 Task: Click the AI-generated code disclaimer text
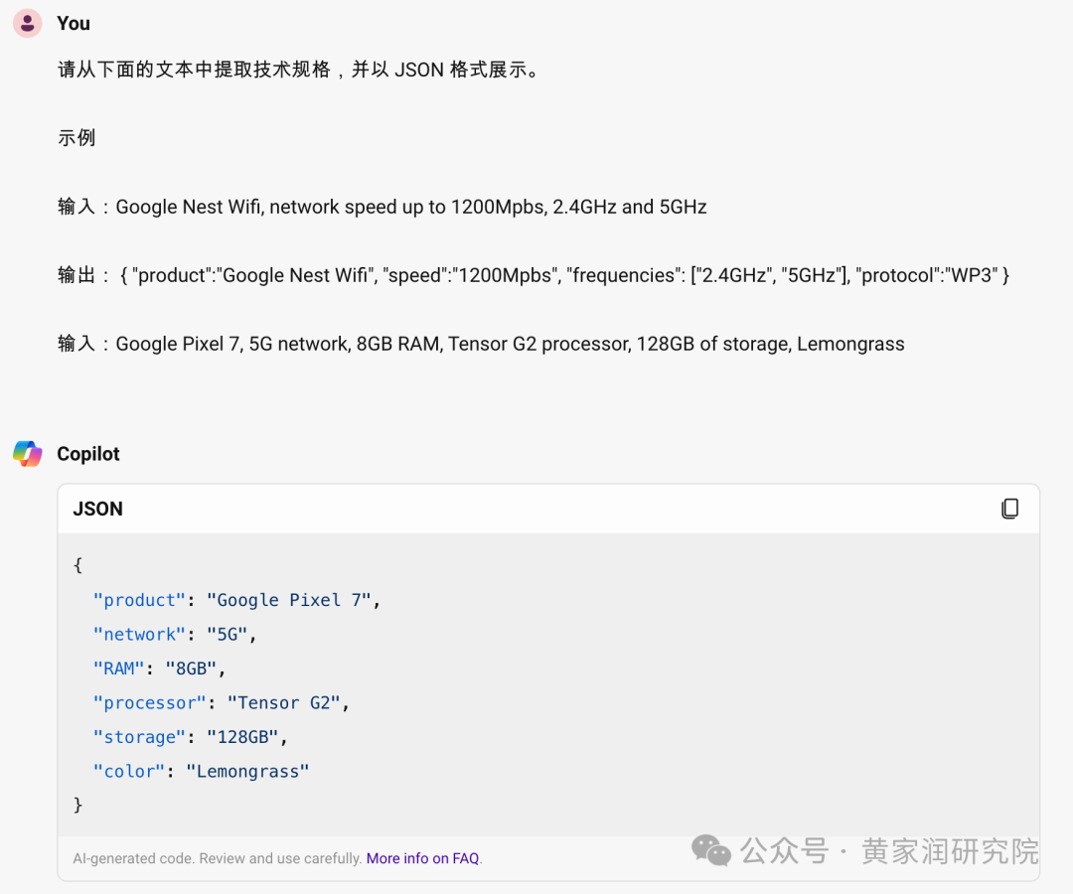[217, 858]
